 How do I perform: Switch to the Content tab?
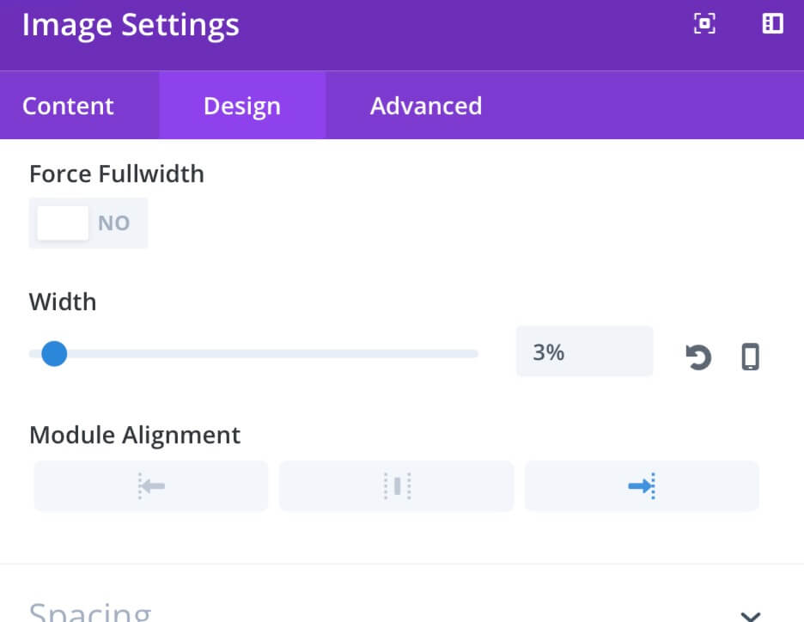[68, 107]
